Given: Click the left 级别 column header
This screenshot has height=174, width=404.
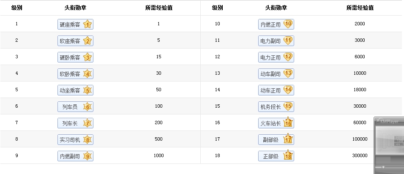Looking at the screenshot, I should 17,8.
